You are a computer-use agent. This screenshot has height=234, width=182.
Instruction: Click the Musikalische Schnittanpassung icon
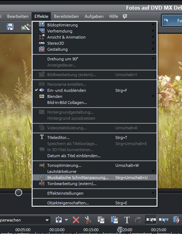(42, 178)
